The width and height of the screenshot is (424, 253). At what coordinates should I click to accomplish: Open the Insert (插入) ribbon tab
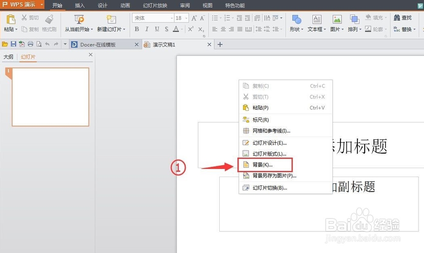point(80,6)
